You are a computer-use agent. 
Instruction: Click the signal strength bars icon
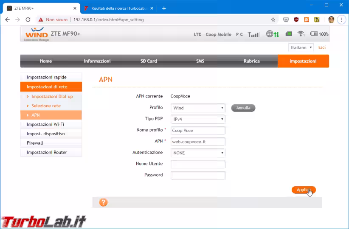[253, 34]
